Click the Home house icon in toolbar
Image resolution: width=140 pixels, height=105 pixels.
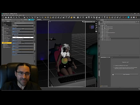click(x=78, y=17)
